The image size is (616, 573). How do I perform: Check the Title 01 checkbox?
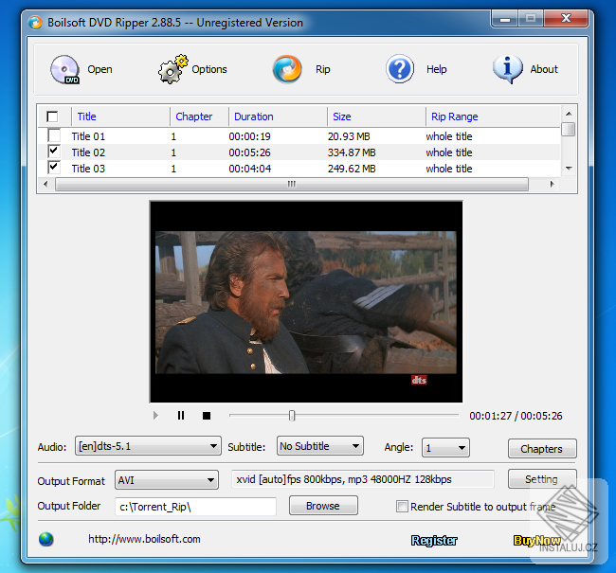(x=54, y=135)
